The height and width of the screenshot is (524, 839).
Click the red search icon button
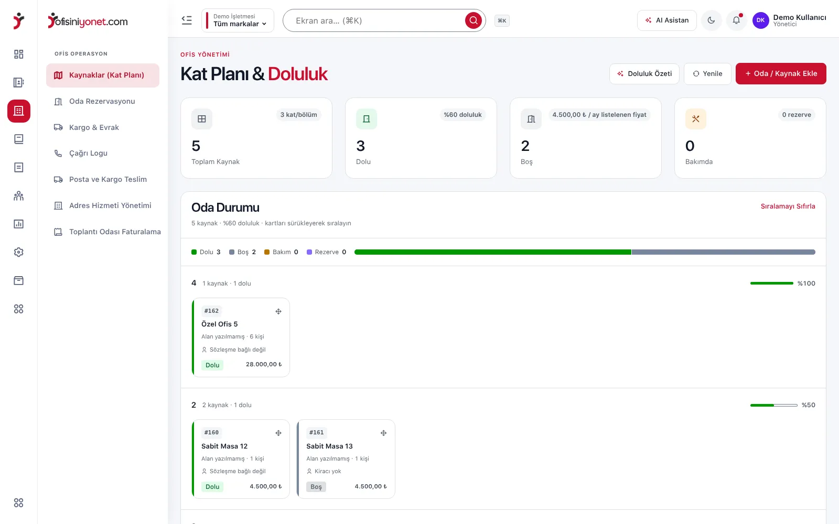coord(474,20)
